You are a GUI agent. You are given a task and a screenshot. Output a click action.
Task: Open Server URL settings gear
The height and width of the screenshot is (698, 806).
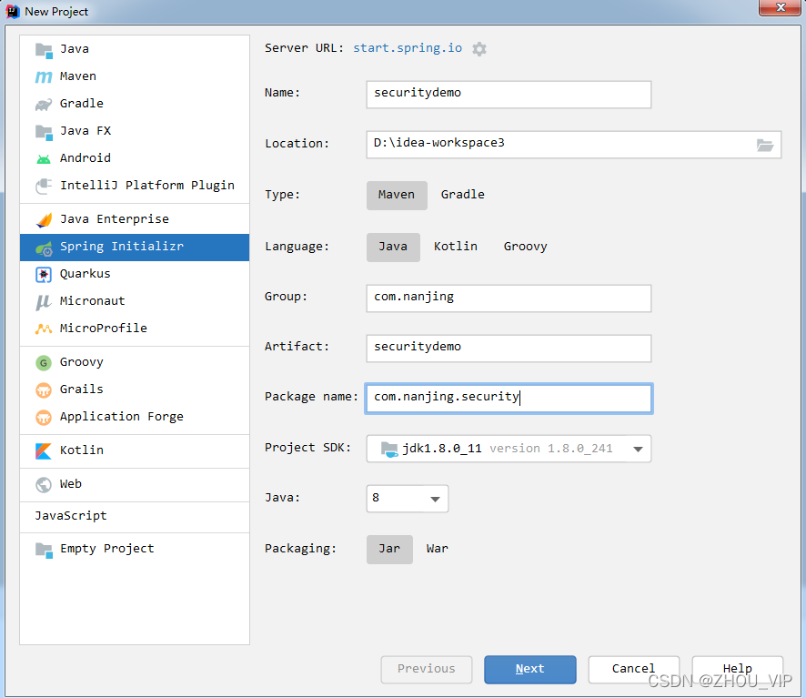pos(479,49)
